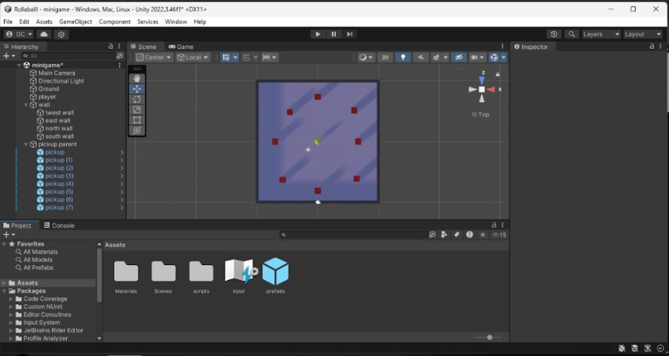Select the Rect transform tool
This screenshot has width=669, height=356.
tap(137, 120)
